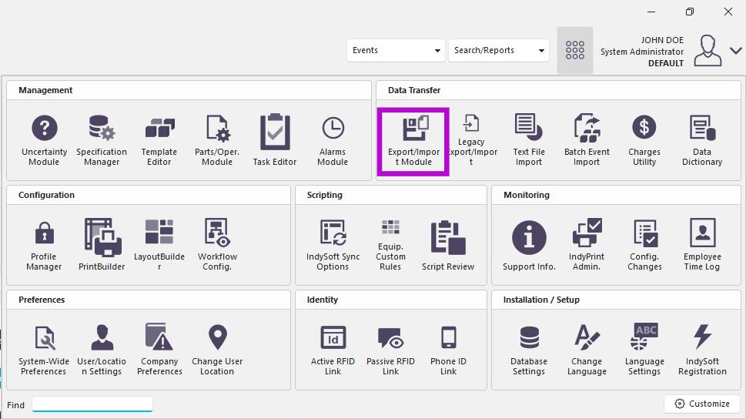The width and height of the screenshot is (746, 419).
Task: Launch the Specification Manager
Action: (102, 139)
